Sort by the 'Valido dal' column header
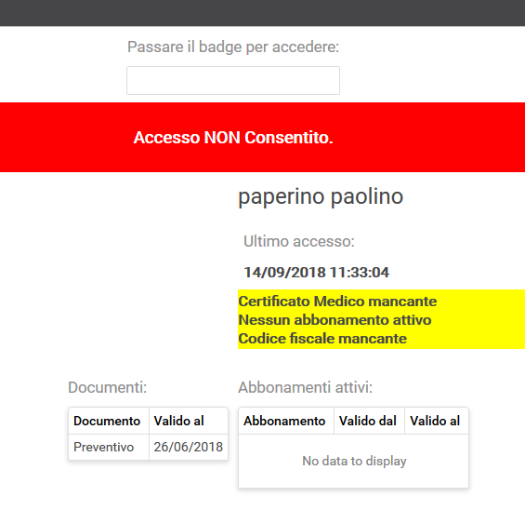Viewport: 525px width, 510px height. 369,421
